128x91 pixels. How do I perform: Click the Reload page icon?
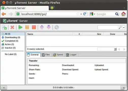pos(85,14)
